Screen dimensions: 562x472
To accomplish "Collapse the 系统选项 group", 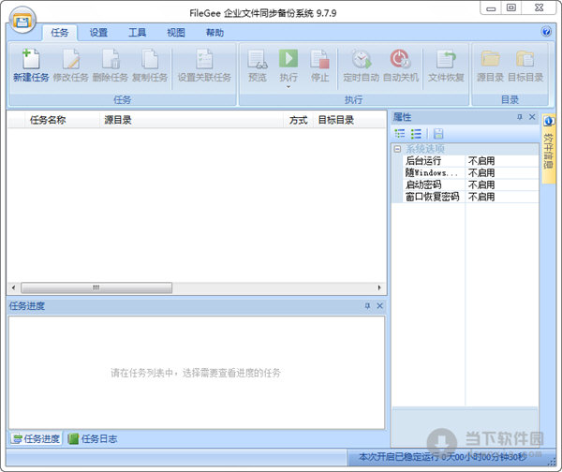I will point(397,149).
